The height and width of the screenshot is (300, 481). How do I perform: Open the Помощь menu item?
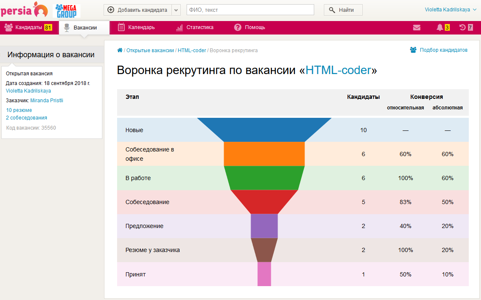tap(250, 27)
